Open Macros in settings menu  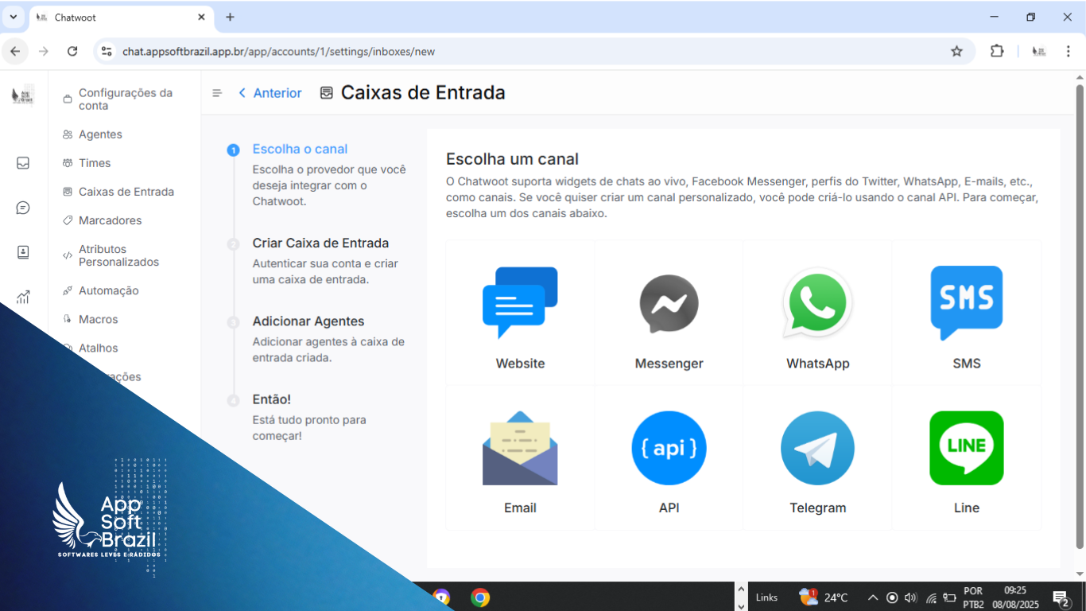coord(98,319)
